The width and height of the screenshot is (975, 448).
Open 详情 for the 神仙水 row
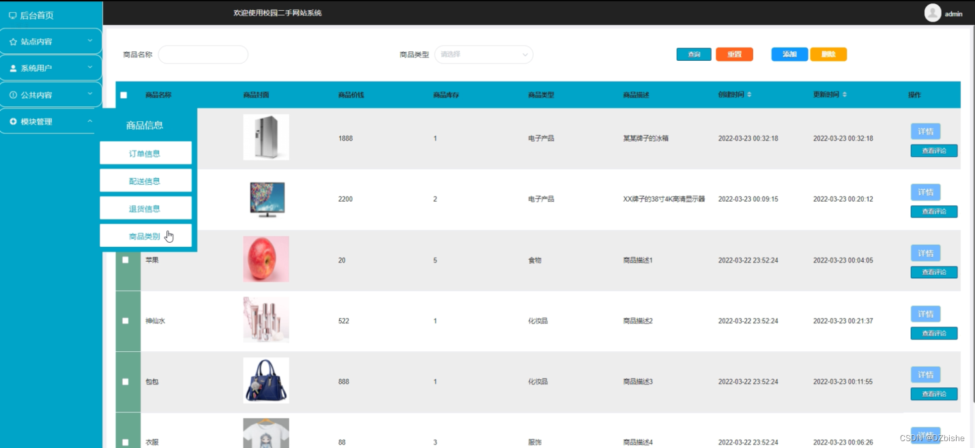[x=925, y=314]
